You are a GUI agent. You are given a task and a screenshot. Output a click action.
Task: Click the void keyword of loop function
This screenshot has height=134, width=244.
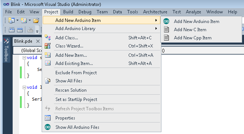point(32,87)
